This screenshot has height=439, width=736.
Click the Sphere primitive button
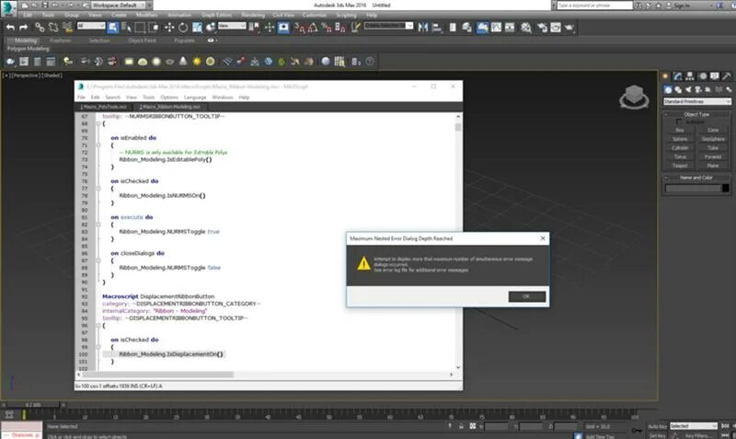tap(680, 139)
